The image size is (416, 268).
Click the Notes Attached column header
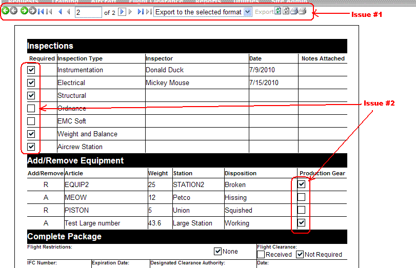tap(323, 58)
